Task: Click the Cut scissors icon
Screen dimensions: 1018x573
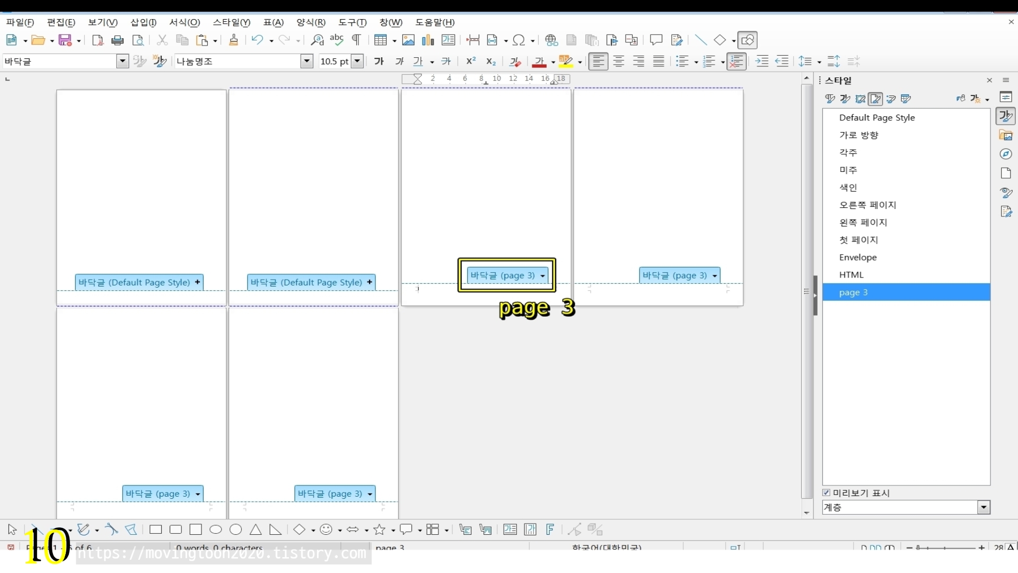Action: 162,40
